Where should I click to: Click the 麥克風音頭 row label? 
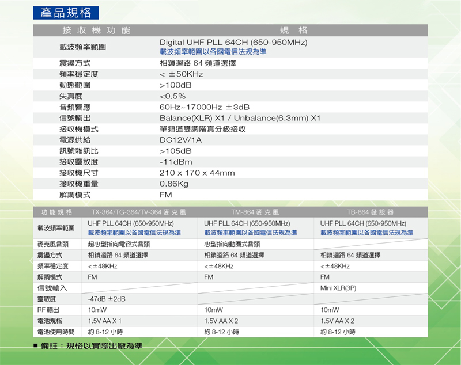(x=53, y=244)
